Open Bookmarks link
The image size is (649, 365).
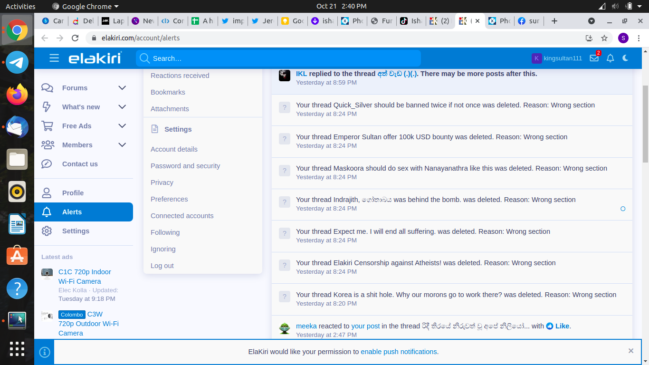tap(168, 92)
